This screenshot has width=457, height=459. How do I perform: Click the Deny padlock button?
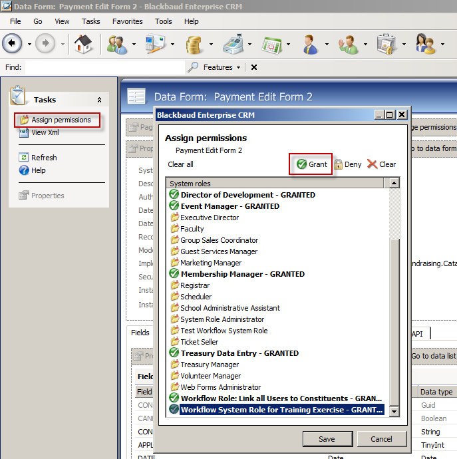click(x=347, y=164)
